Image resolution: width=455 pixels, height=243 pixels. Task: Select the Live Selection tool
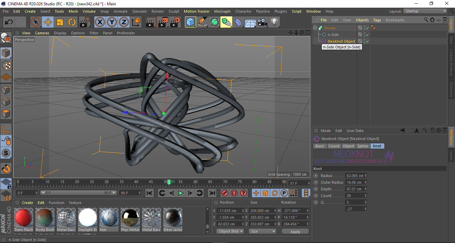(36, 22)
